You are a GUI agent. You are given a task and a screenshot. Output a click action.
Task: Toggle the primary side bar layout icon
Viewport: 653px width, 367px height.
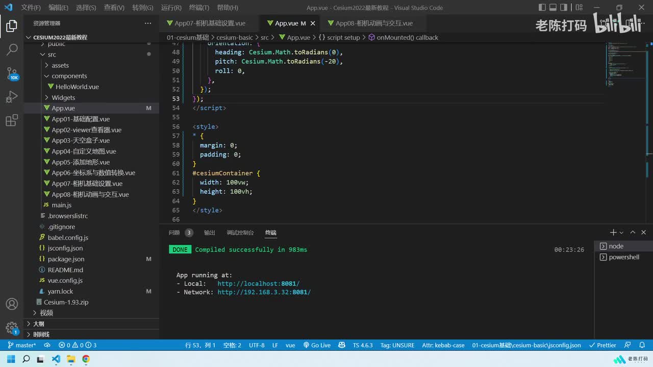click(x=542, y=8)
